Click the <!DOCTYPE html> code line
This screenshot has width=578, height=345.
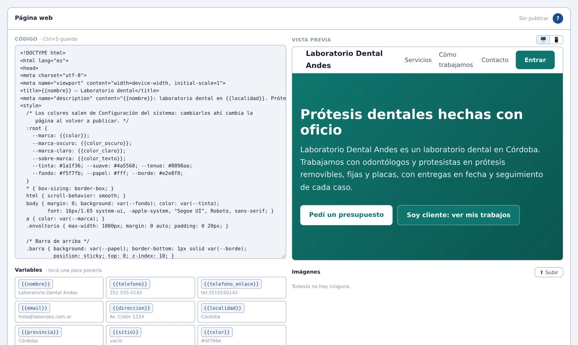(43, 53)
